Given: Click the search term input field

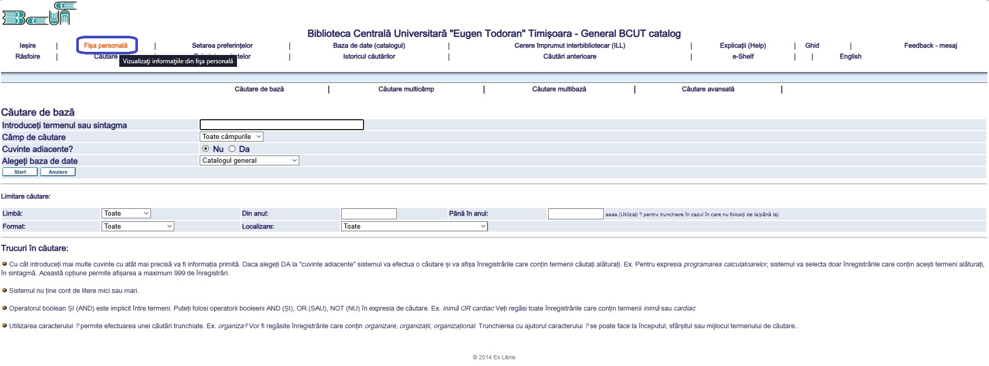Looking at the screenshot, I should (x=282, y=125).
